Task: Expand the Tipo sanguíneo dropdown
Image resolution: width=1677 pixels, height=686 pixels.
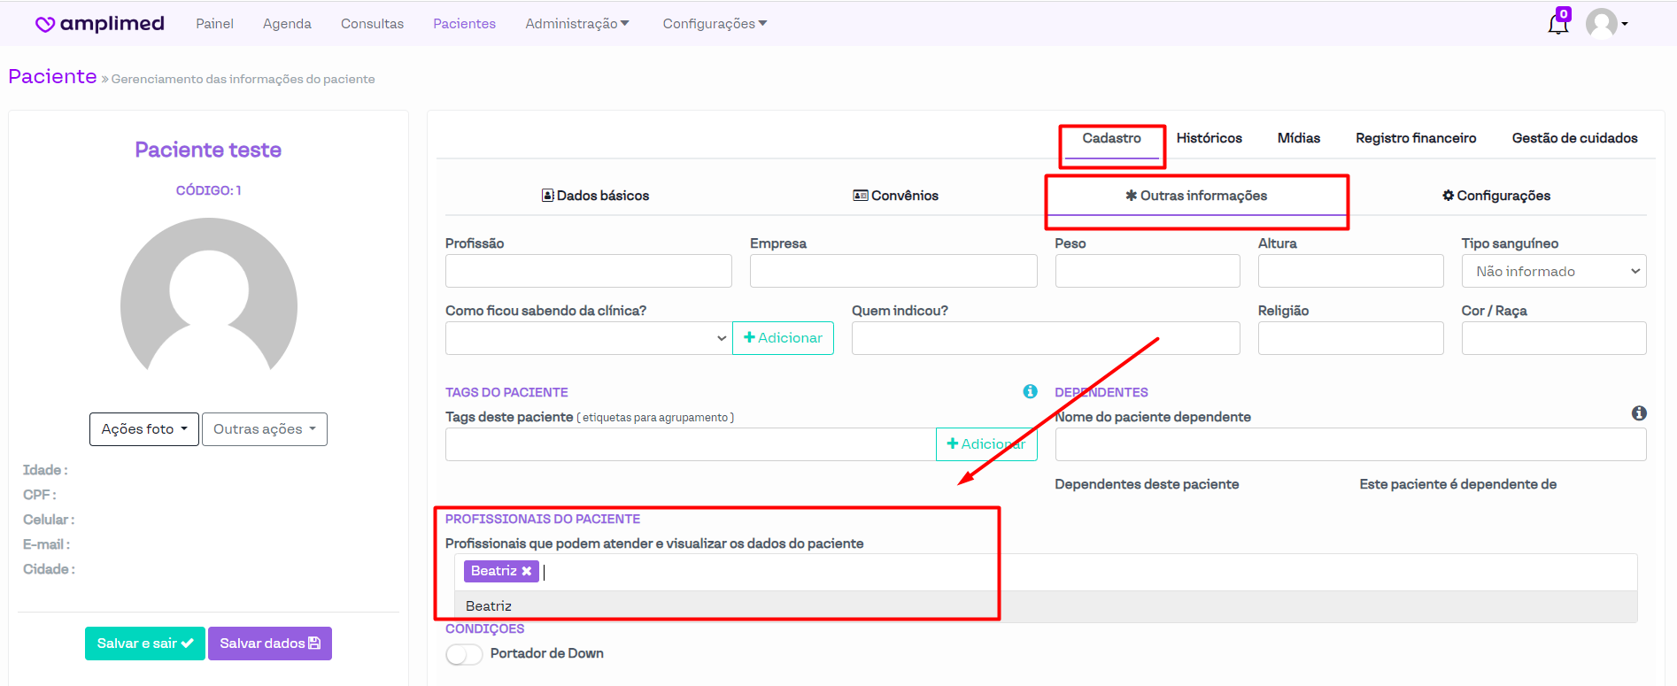Action: [1553, 272]
